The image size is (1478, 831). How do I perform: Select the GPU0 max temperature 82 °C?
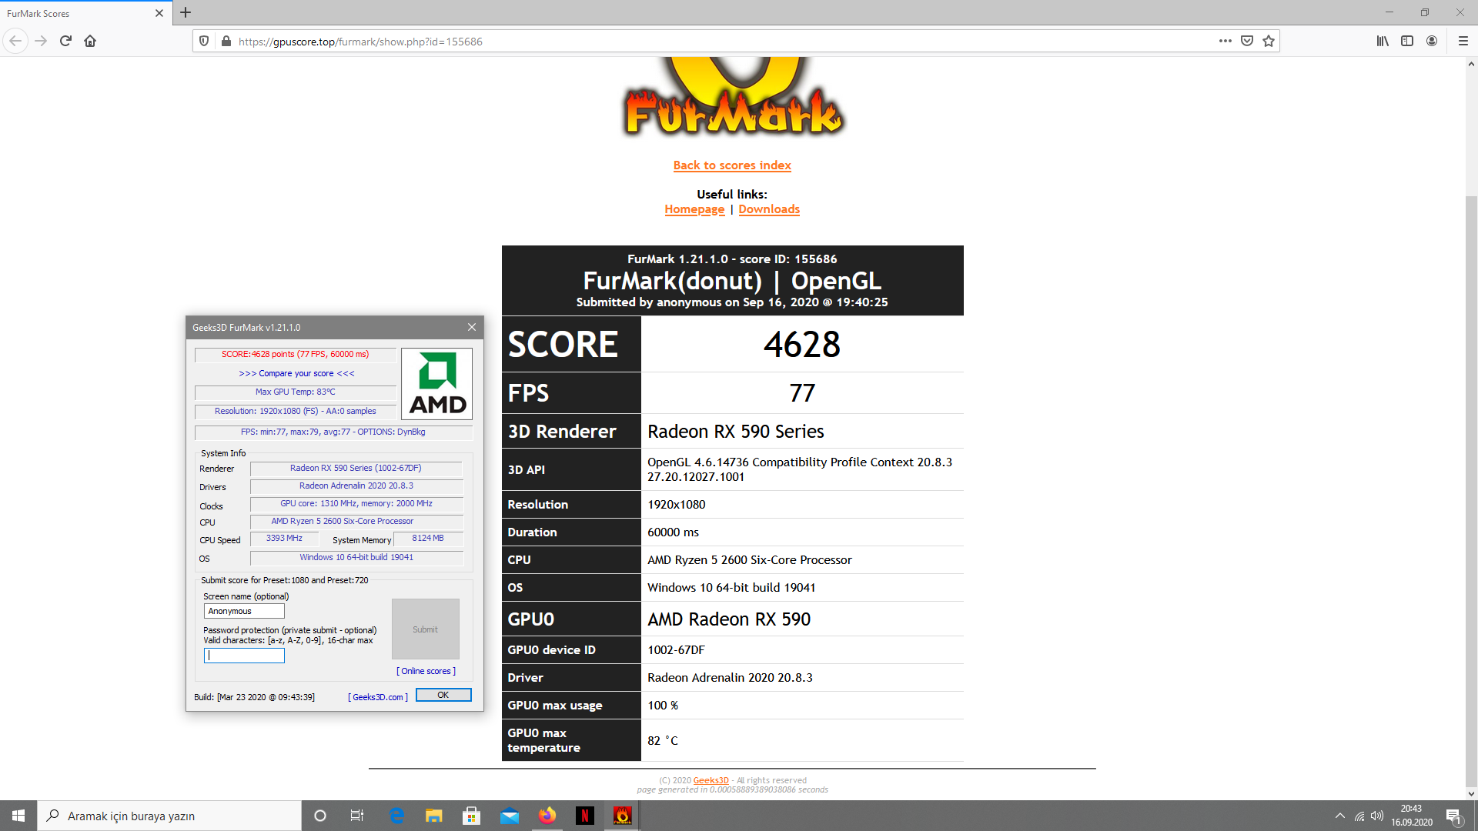(x=663, y=740)
